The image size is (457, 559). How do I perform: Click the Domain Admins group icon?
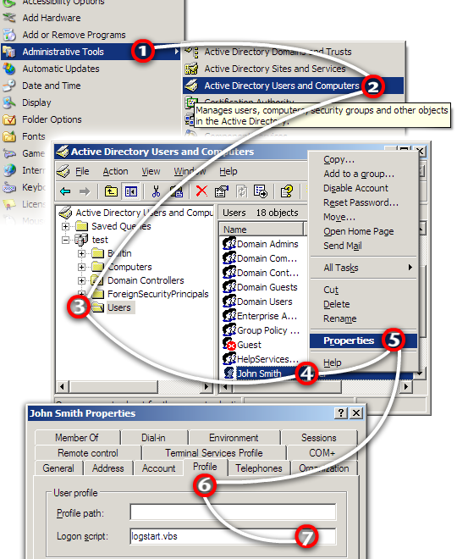click(229, 243)
